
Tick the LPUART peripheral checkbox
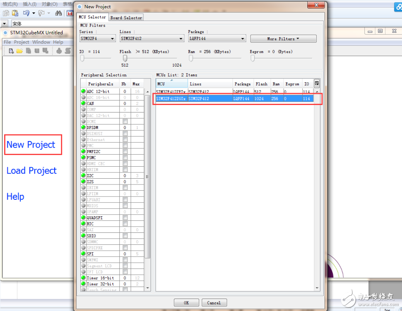[x=125, y=200]
